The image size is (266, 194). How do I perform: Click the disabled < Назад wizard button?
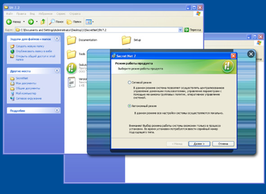(177, 144)
